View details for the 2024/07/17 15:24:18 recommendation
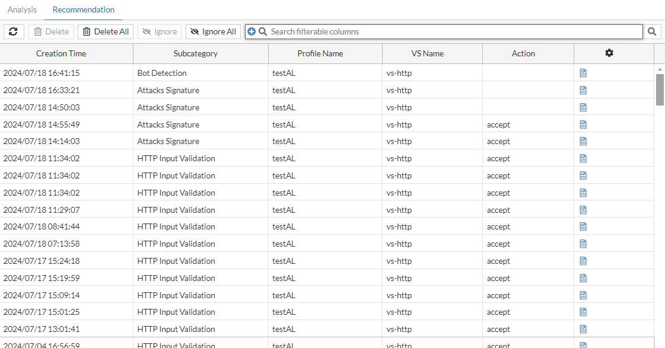 [x=583, y=260]
